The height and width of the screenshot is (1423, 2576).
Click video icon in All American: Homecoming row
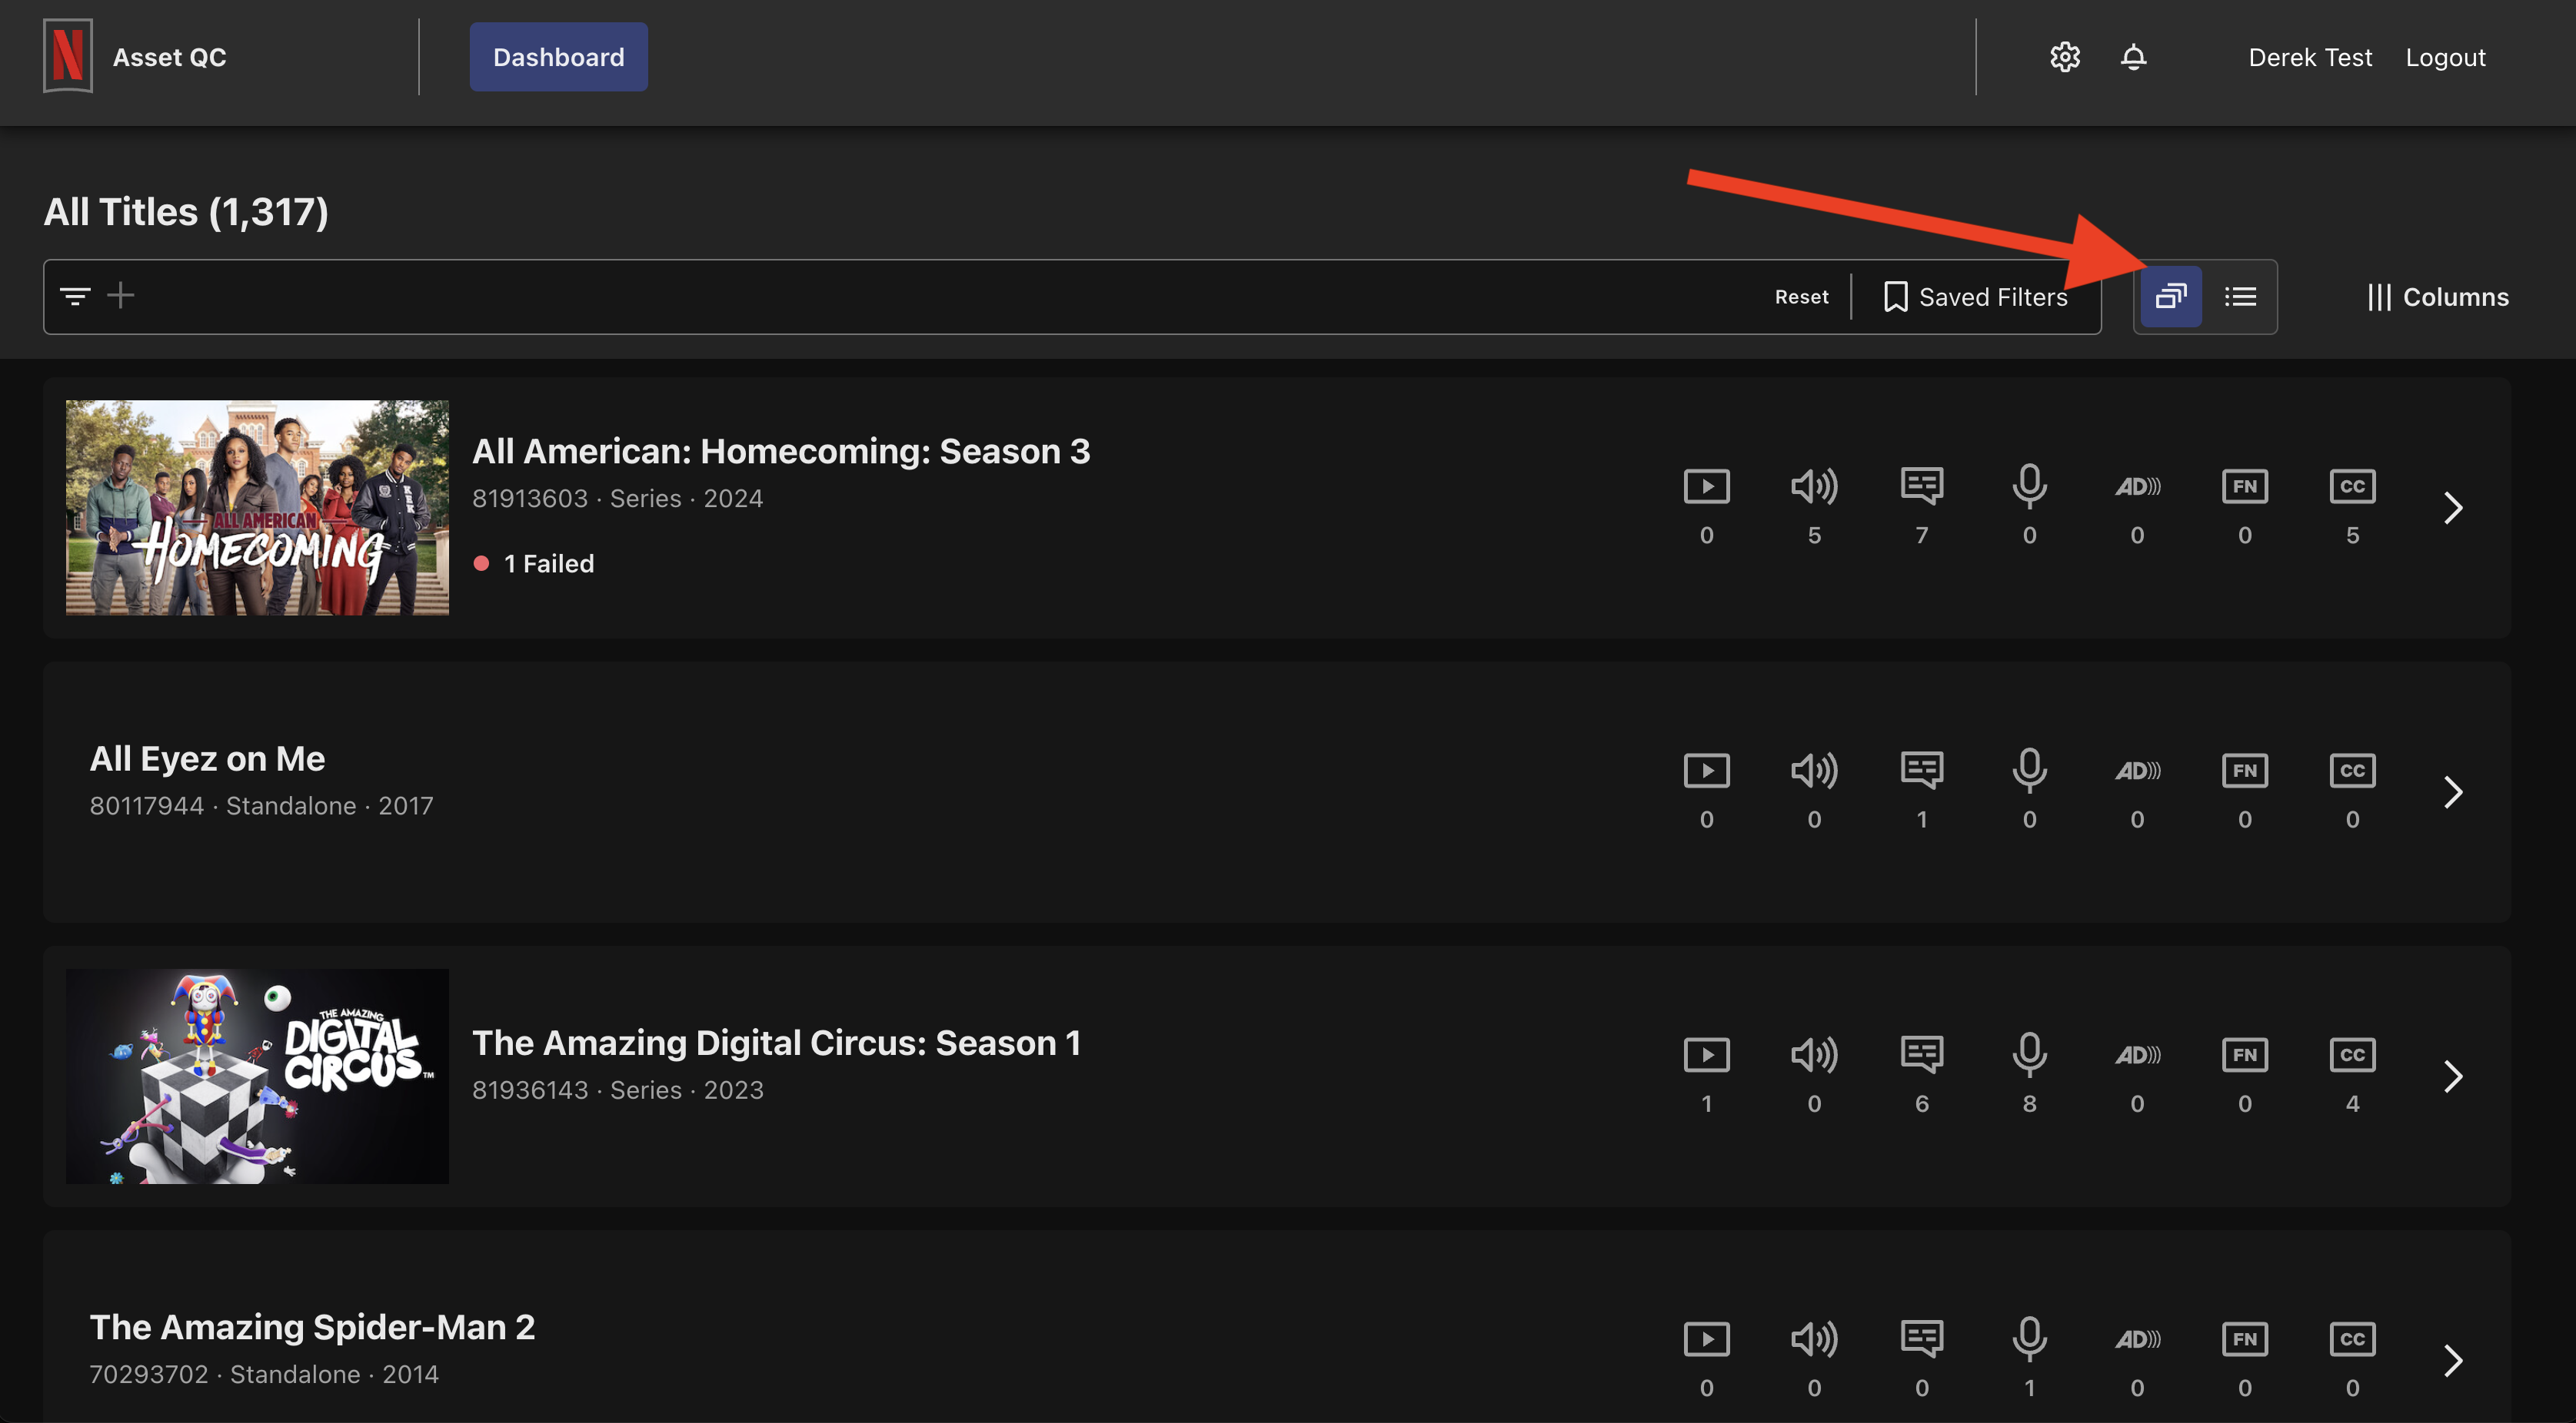(x=1706, y=486)
